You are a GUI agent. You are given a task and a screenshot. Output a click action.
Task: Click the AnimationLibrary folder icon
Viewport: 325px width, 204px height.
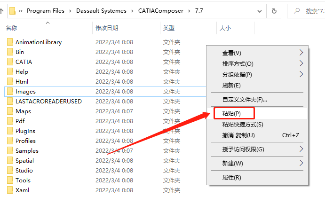pos(10,42)
